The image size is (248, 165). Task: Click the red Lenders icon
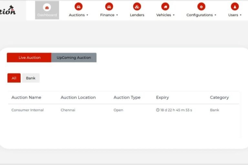137,6
